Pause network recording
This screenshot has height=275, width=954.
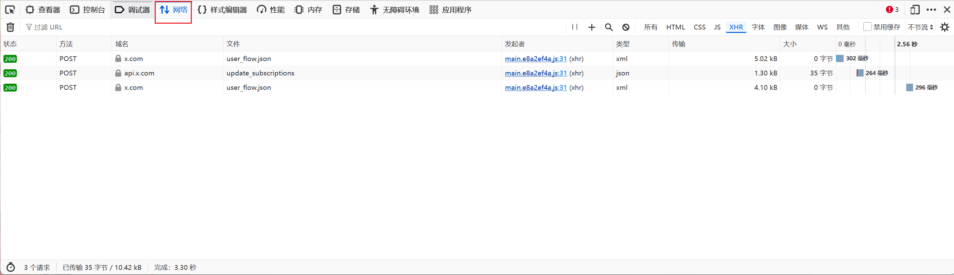[574, 27]
